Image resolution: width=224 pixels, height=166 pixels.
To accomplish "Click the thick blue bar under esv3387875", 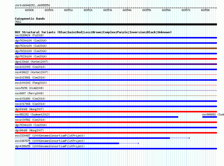I will [74, 143].
